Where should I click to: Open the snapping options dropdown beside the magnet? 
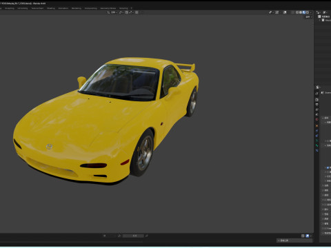click(x=131, y=12)
